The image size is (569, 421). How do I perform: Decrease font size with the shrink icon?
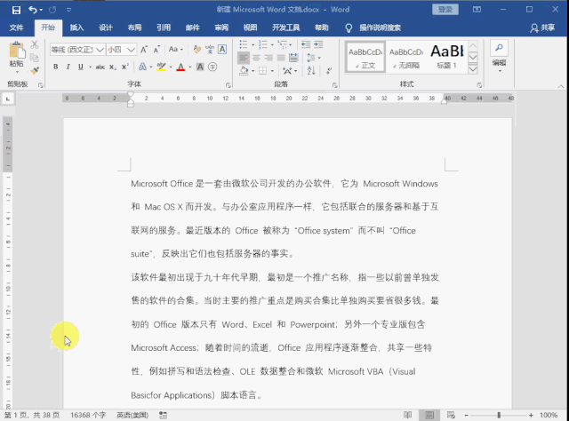[x=156, y=50]
